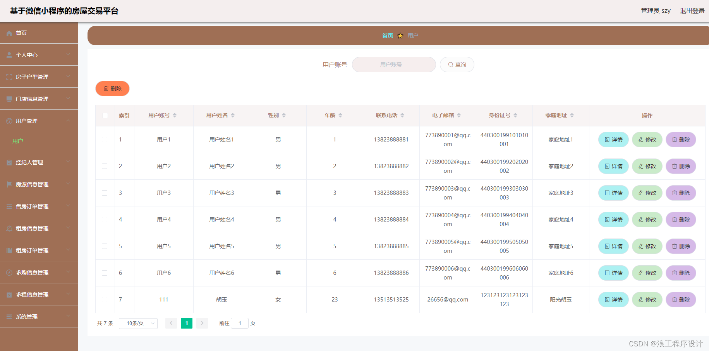Click the orange 删除 batch delete button
Viewport: 709px width, 351px height.
tap(112, 89)
